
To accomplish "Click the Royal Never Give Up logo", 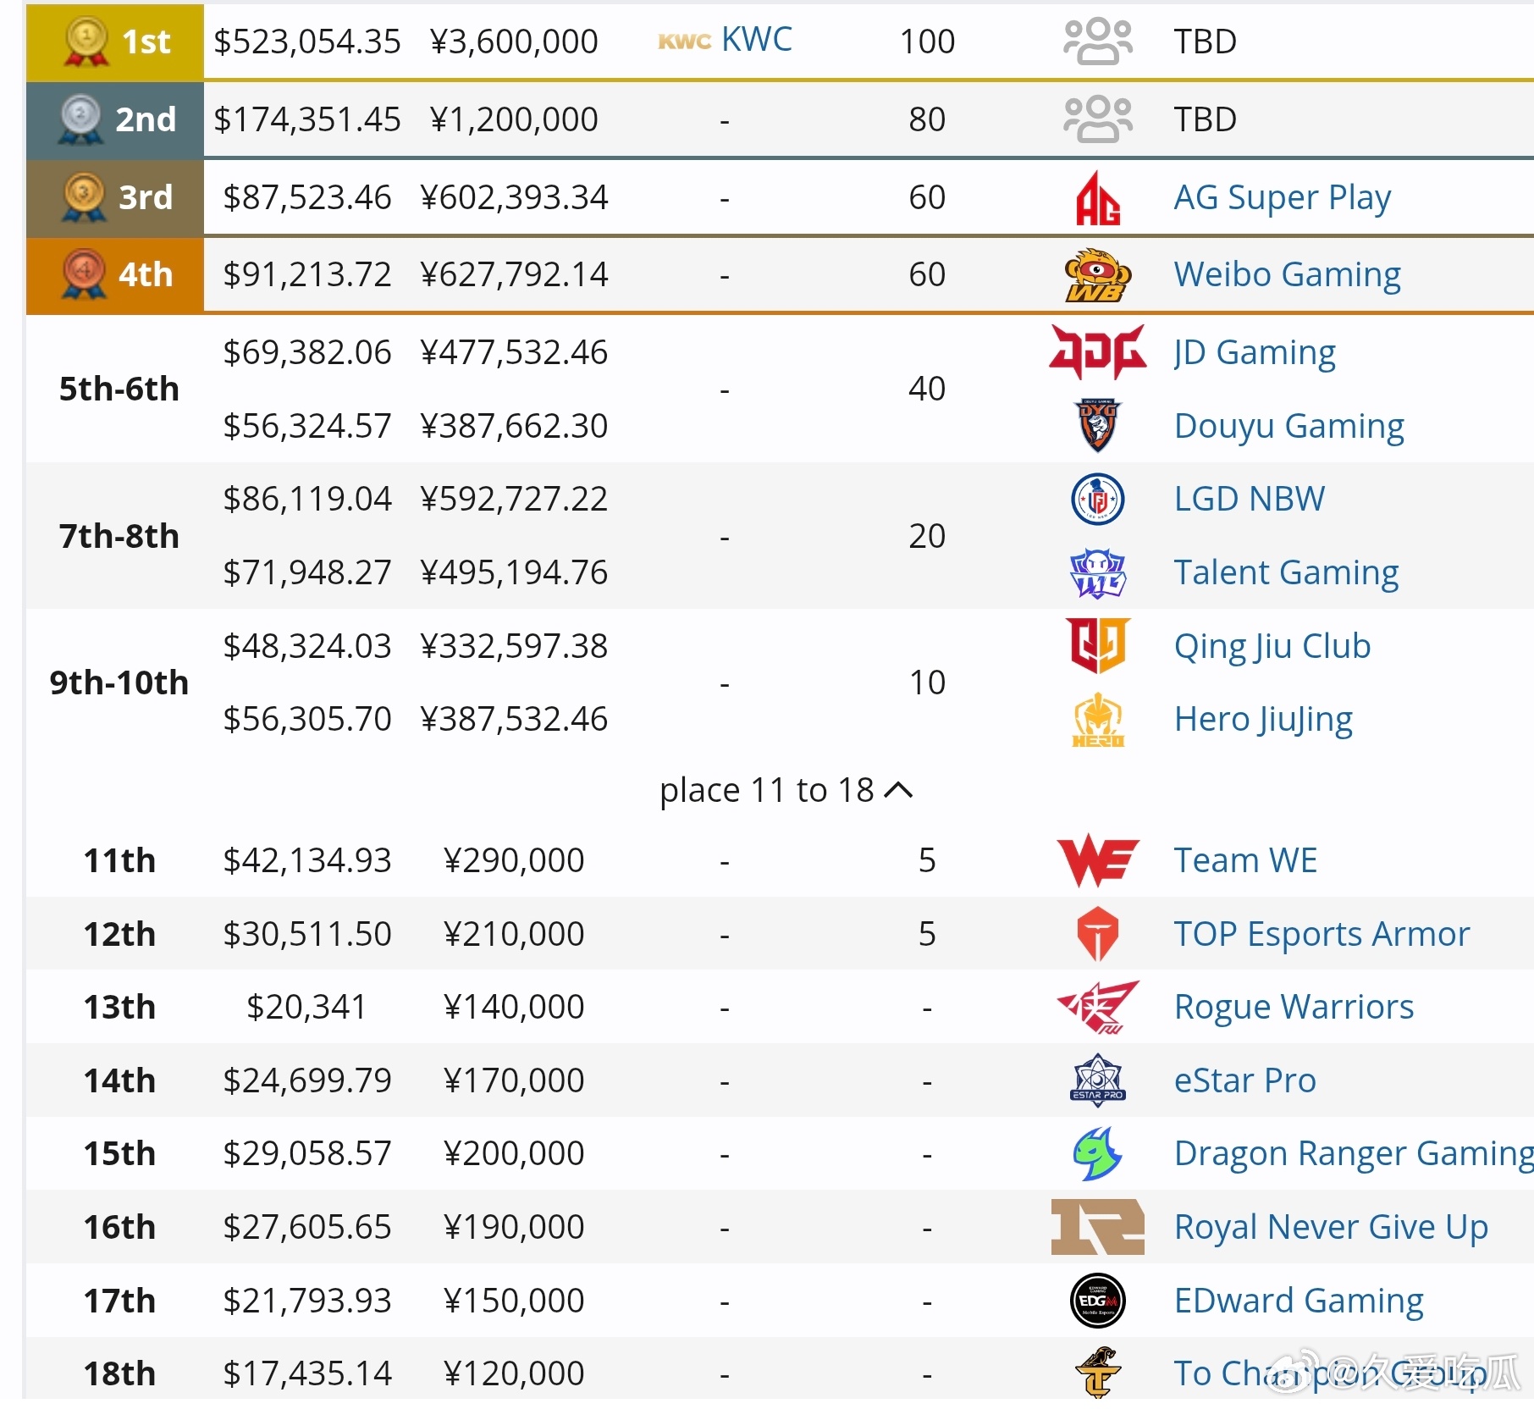I will (1098, 1227).
